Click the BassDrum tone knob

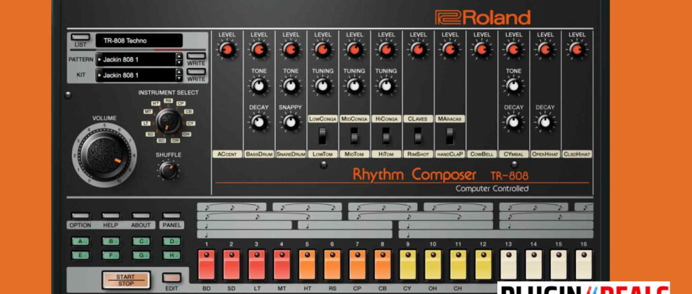259,85
